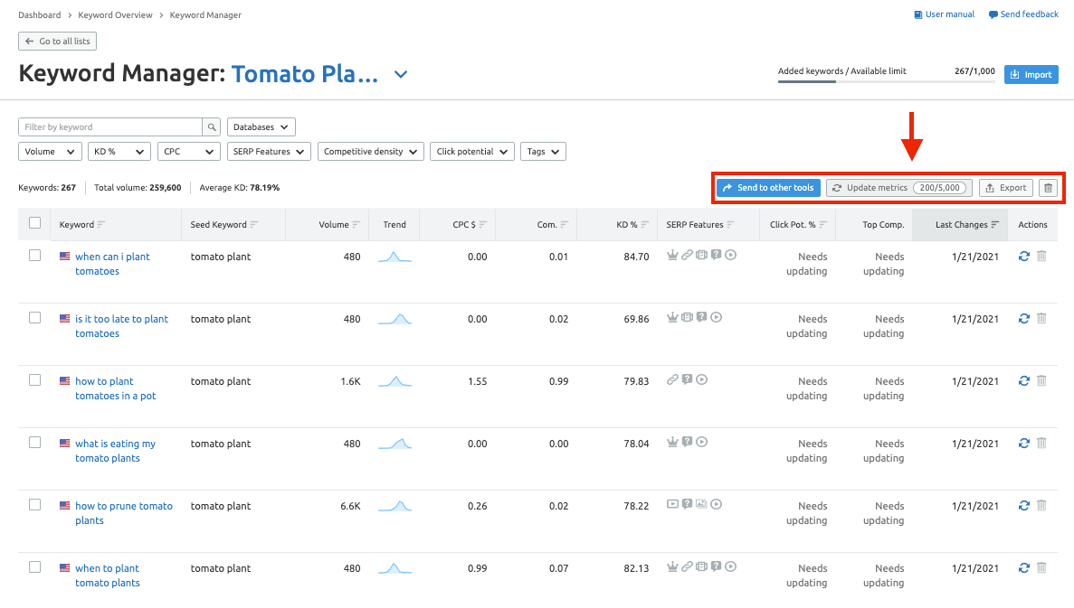Screen dimensions: 1074x608
Task: Expand the KD % filter dropdown
Action: (119, 152)
